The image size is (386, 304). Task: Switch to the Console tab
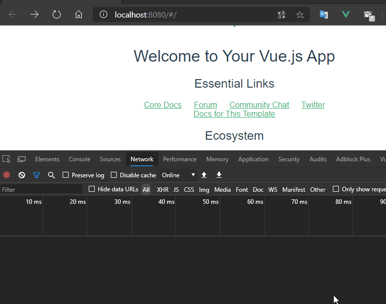coord(80,159)
